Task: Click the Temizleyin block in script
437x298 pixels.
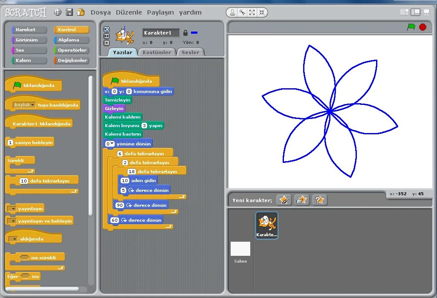Action: point(117,100)
